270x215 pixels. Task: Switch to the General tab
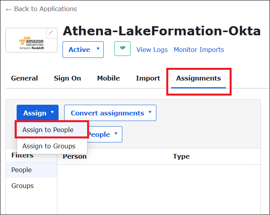25,78
